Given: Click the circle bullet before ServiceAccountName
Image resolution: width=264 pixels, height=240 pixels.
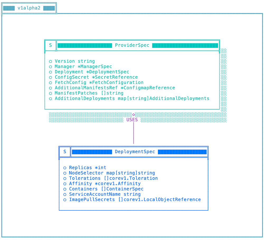Looking at the screenshot, I should (x=65, y=195).
